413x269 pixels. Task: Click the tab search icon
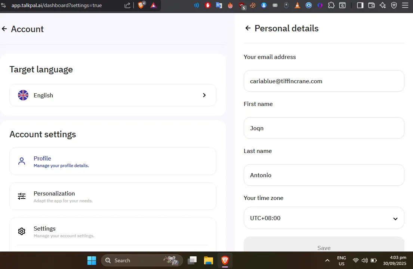point(342,5)
